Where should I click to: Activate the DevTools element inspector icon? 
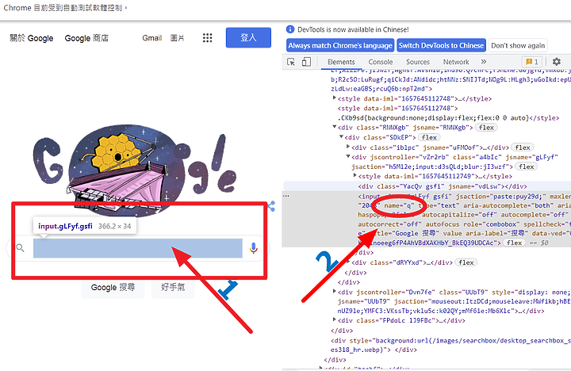(291, 62)
